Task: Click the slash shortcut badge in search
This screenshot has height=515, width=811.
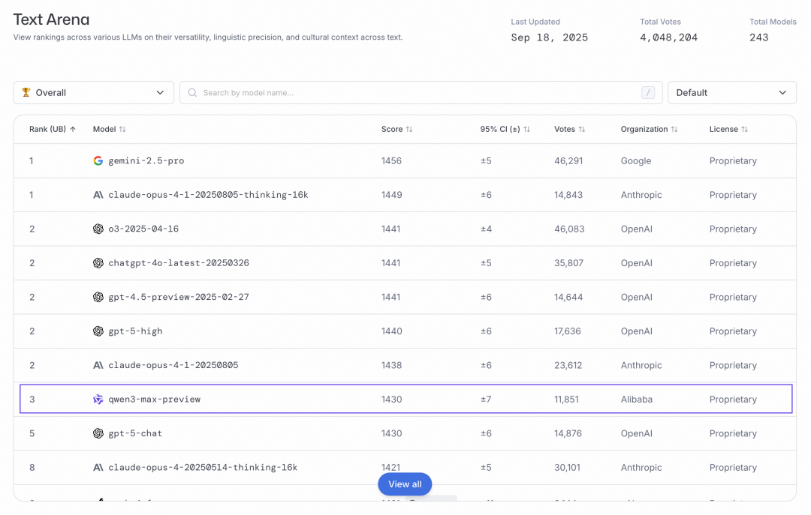Action: click(x=647, y=93)
